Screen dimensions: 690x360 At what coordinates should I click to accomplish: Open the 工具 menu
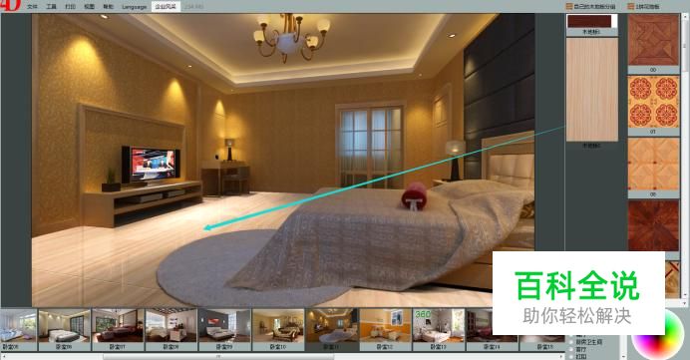pos(51,7)
